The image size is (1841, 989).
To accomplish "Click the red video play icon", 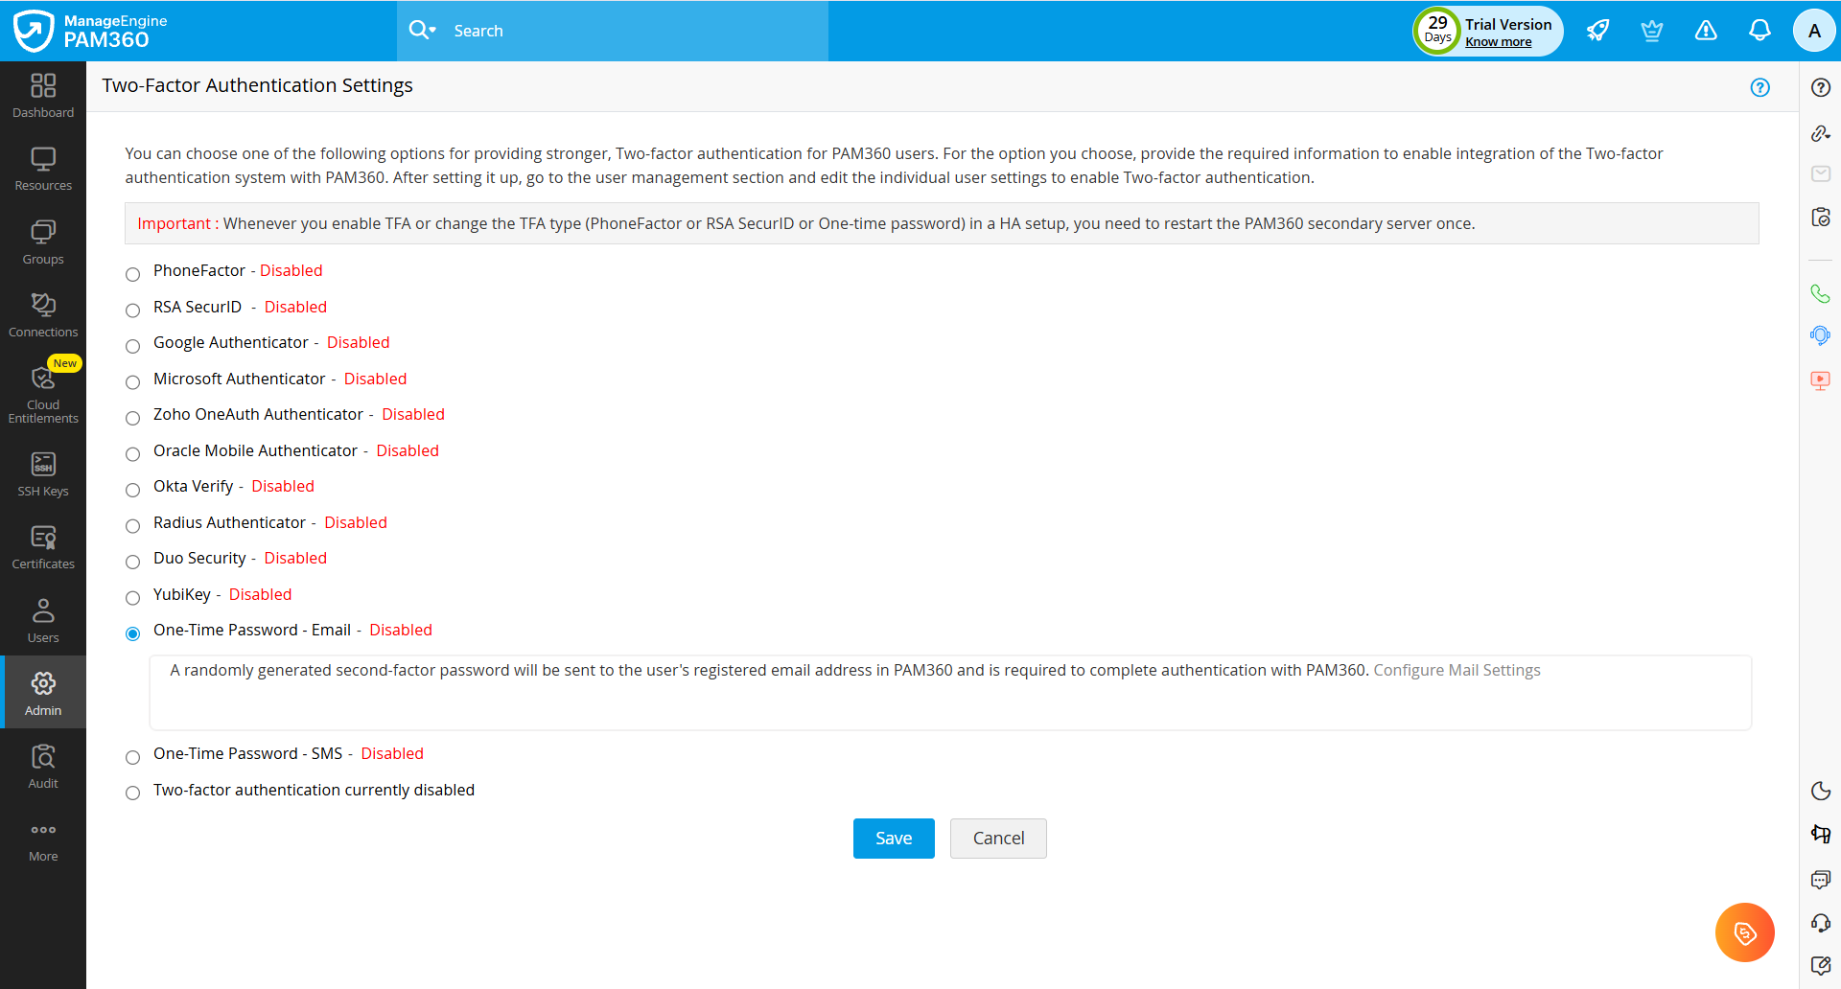I will tap(1820, 380).
